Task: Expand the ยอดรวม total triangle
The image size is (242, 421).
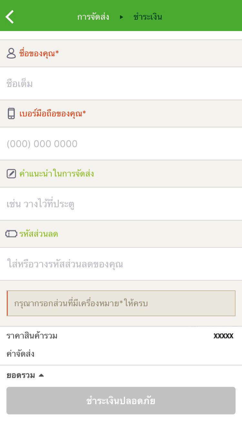Action: (x=41, y=375)
